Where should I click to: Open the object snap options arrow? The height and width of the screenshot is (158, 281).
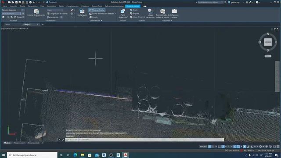click(x=241, y=147)
